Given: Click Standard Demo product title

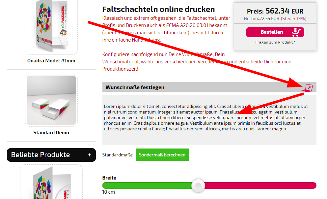Looking at the screenshot, I should [x=51, y=133].
